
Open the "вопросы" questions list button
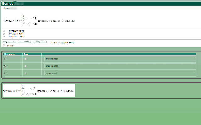[40, 42]
